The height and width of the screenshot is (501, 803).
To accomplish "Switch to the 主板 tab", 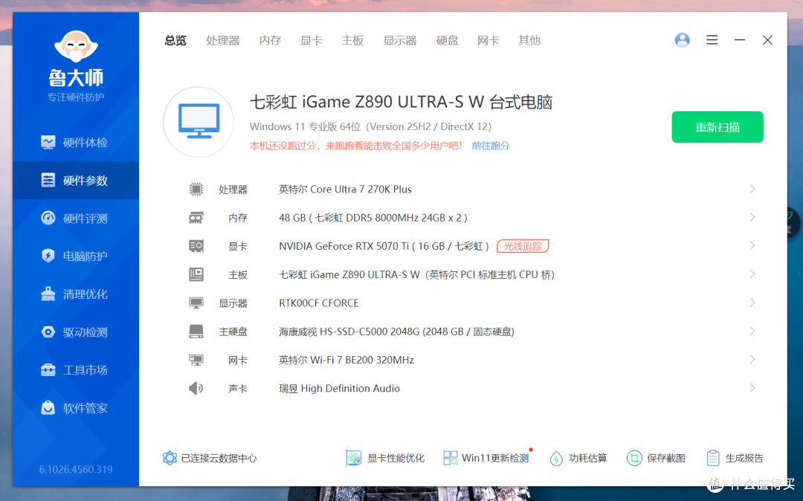I will (x=352, y=40).
